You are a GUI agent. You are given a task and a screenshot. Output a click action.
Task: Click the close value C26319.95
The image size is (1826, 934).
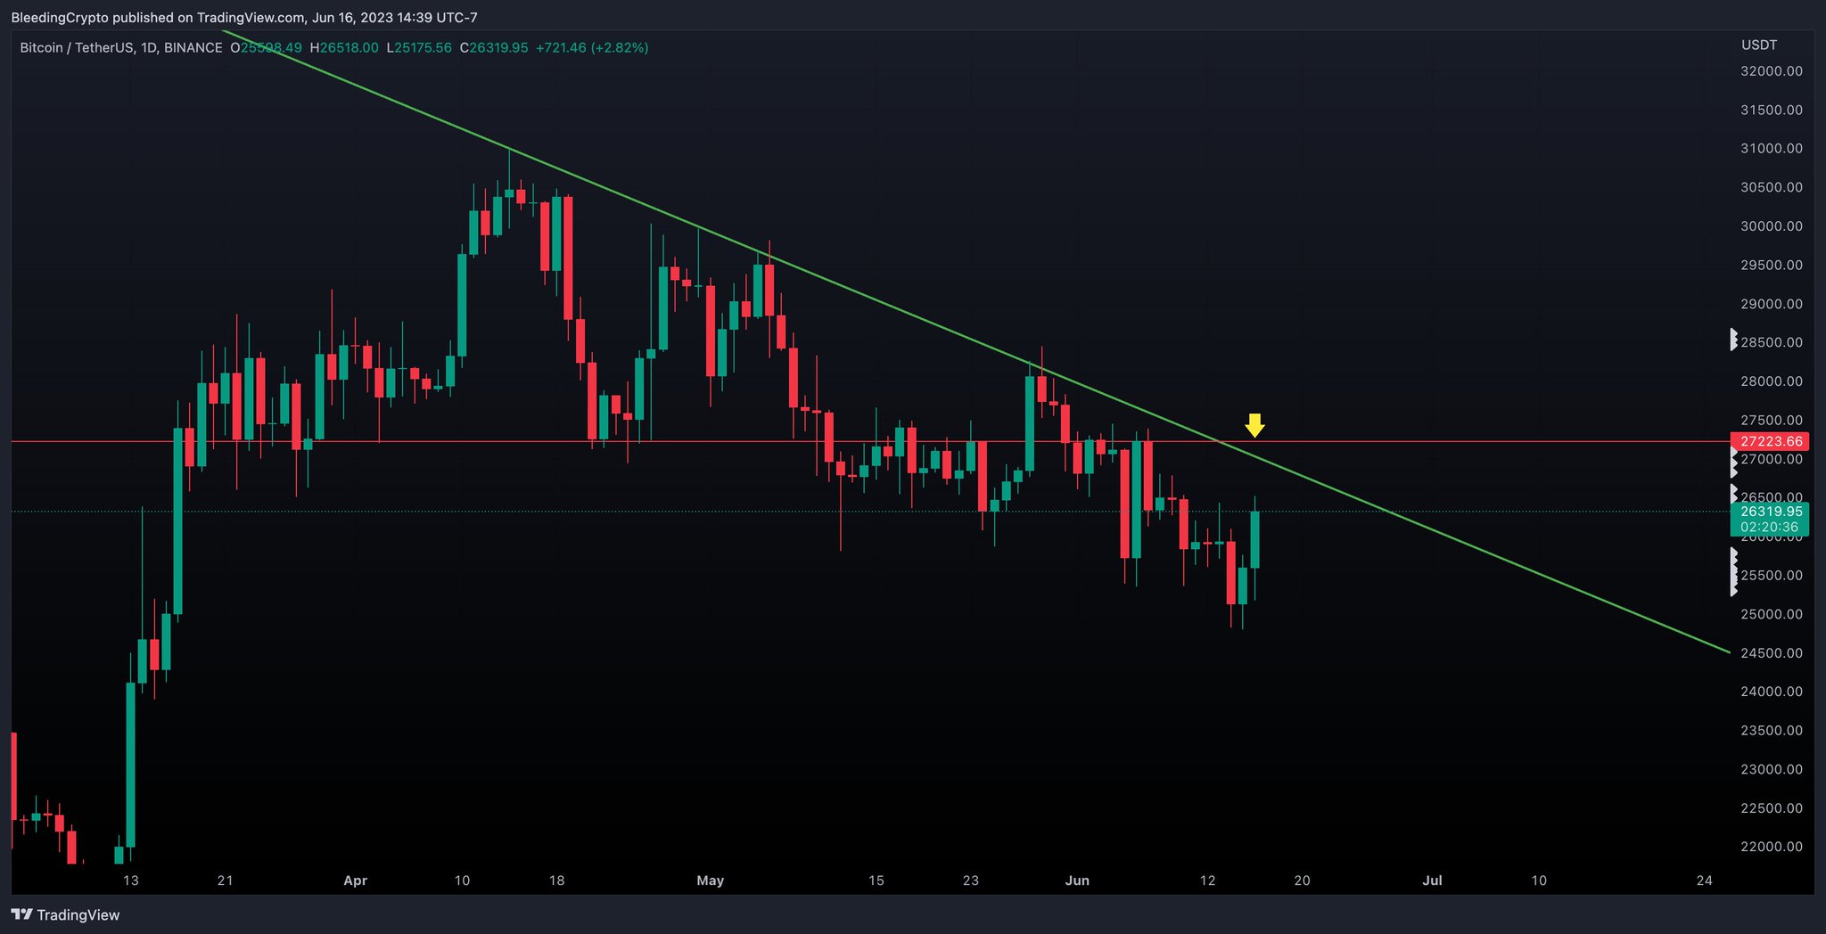tap(494, 47)
